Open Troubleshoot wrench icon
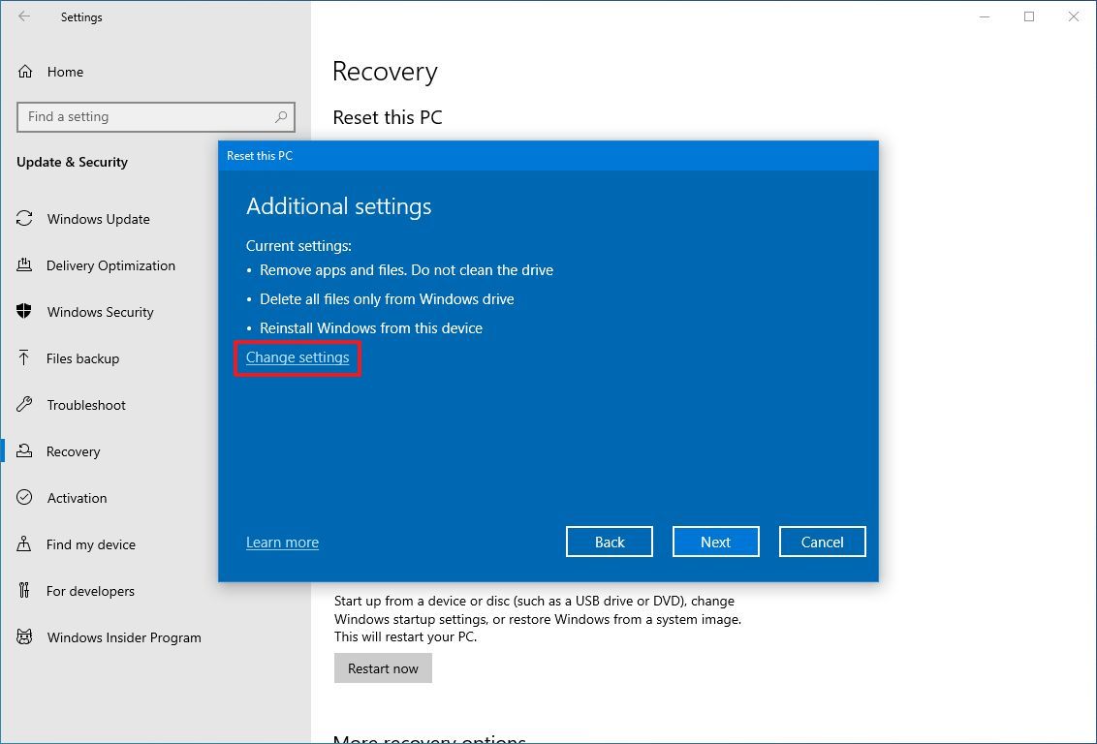Screen dimensions: 1097x744 24,404
